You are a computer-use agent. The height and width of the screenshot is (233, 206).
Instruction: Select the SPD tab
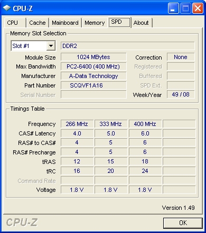click(x=119, y=22)
